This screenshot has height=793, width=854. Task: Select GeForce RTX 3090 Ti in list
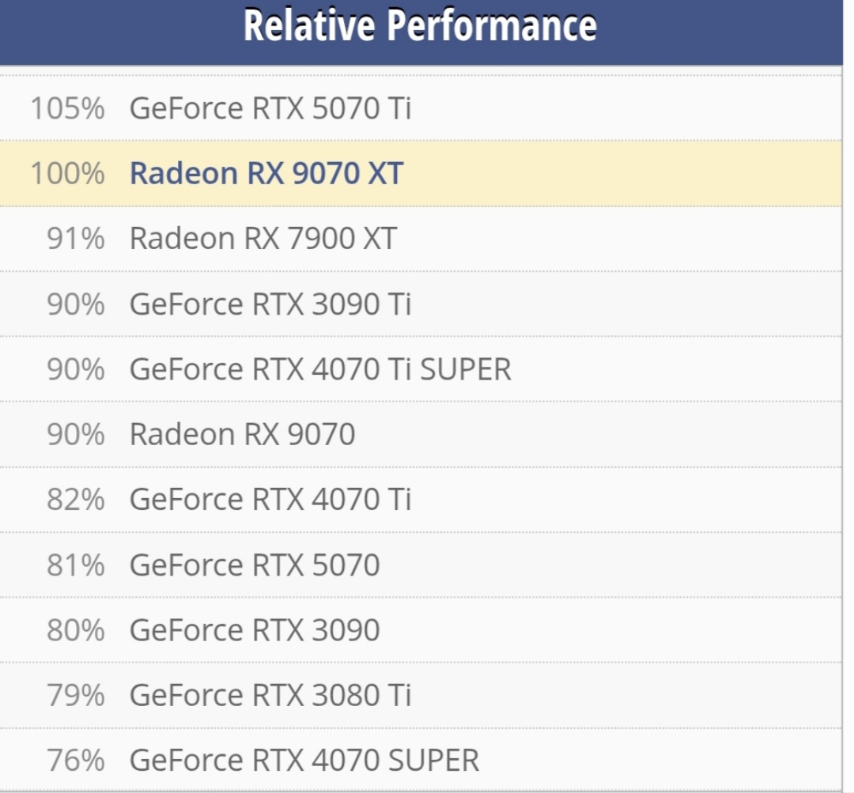tap(270, 304)
